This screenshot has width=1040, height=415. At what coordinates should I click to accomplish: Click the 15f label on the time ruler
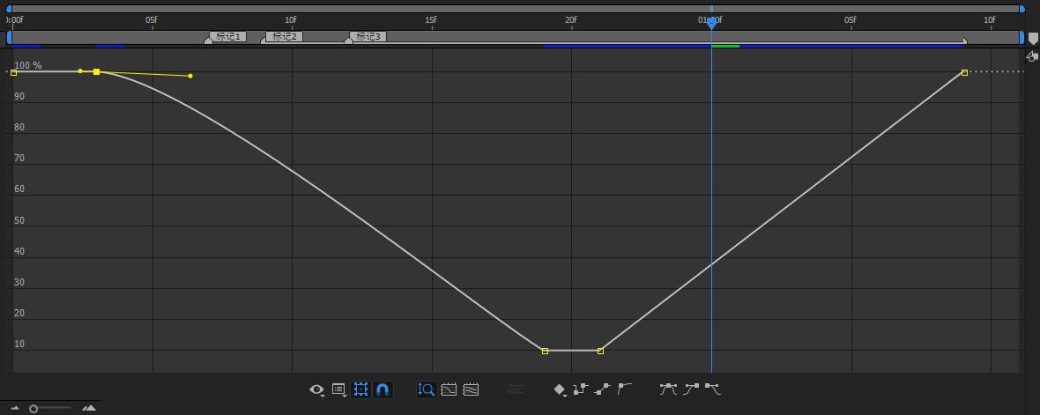click(430, 20)
